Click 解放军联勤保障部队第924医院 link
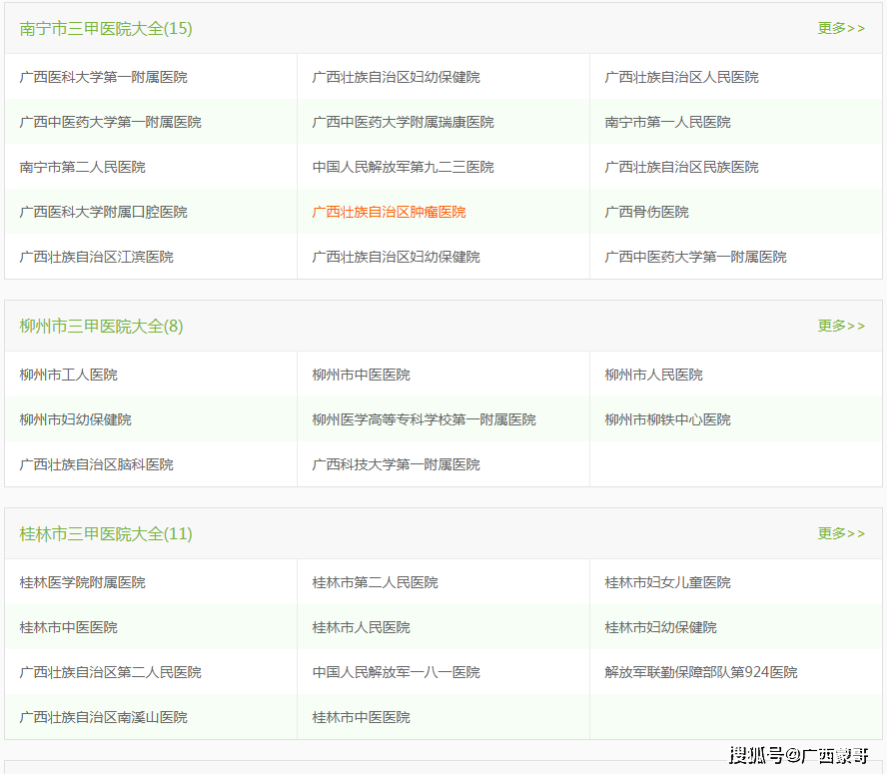 [x=700, y=672]
